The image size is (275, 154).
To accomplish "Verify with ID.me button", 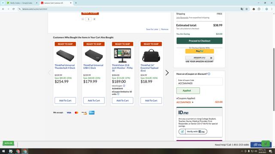I will click(193, 131).
